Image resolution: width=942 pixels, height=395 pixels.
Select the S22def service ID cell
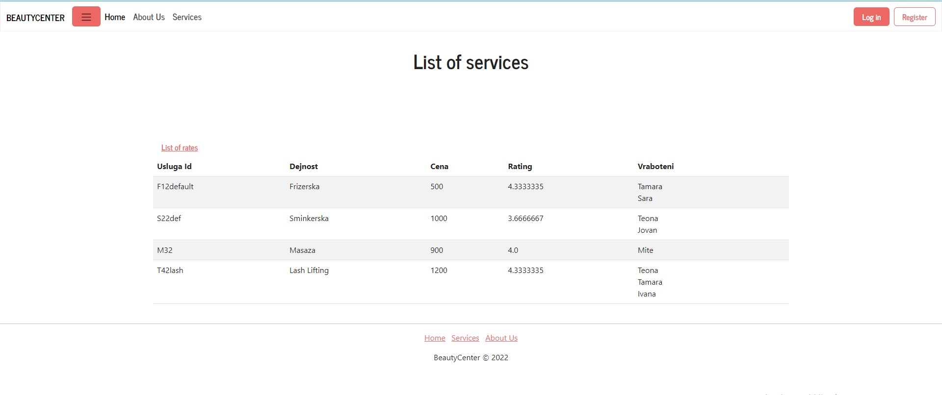click(169, 219)
